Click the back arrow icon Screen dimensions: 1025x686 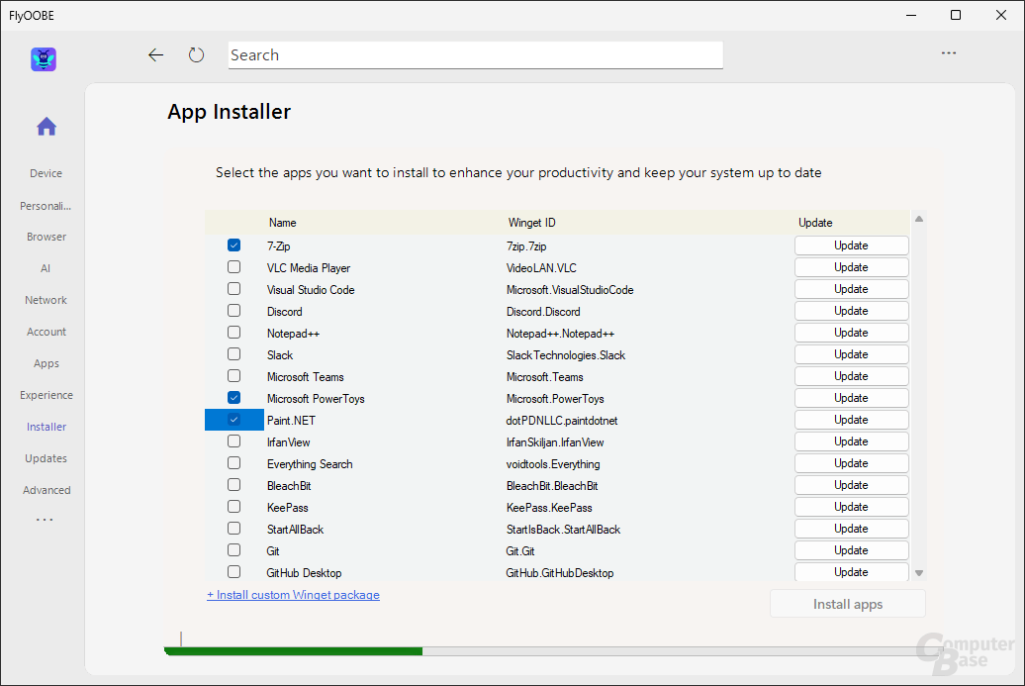pyautogui.click(x=155, y=54)
